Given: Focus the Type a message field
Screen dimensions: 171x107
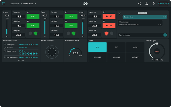Looking at the screenshot, I should (140, 35).
